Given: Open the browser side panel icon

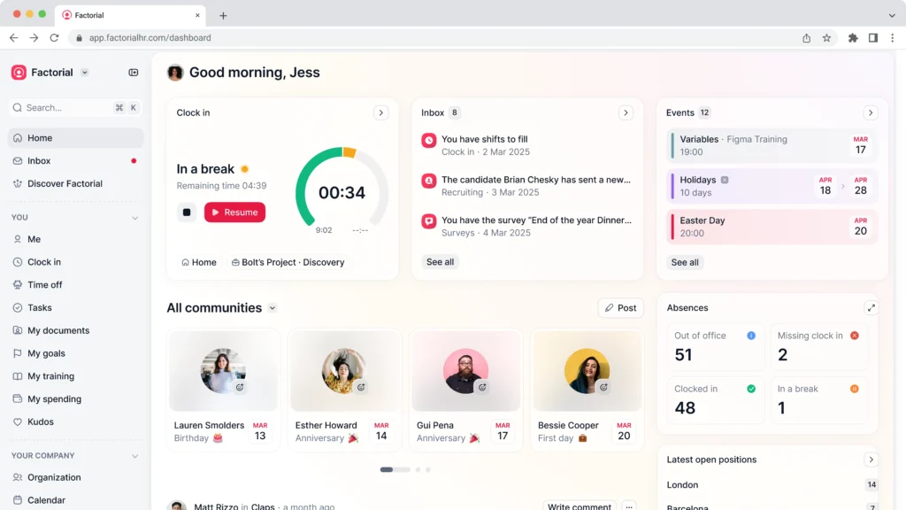Looking at the screenshot, I should pos(873,37).
